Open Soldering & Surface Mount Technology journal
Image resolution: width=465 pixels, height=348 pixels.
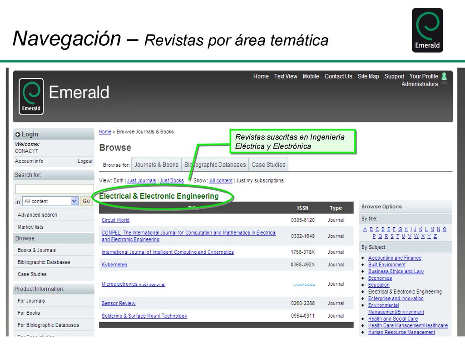pyautogui.click(x=144, y=316)
